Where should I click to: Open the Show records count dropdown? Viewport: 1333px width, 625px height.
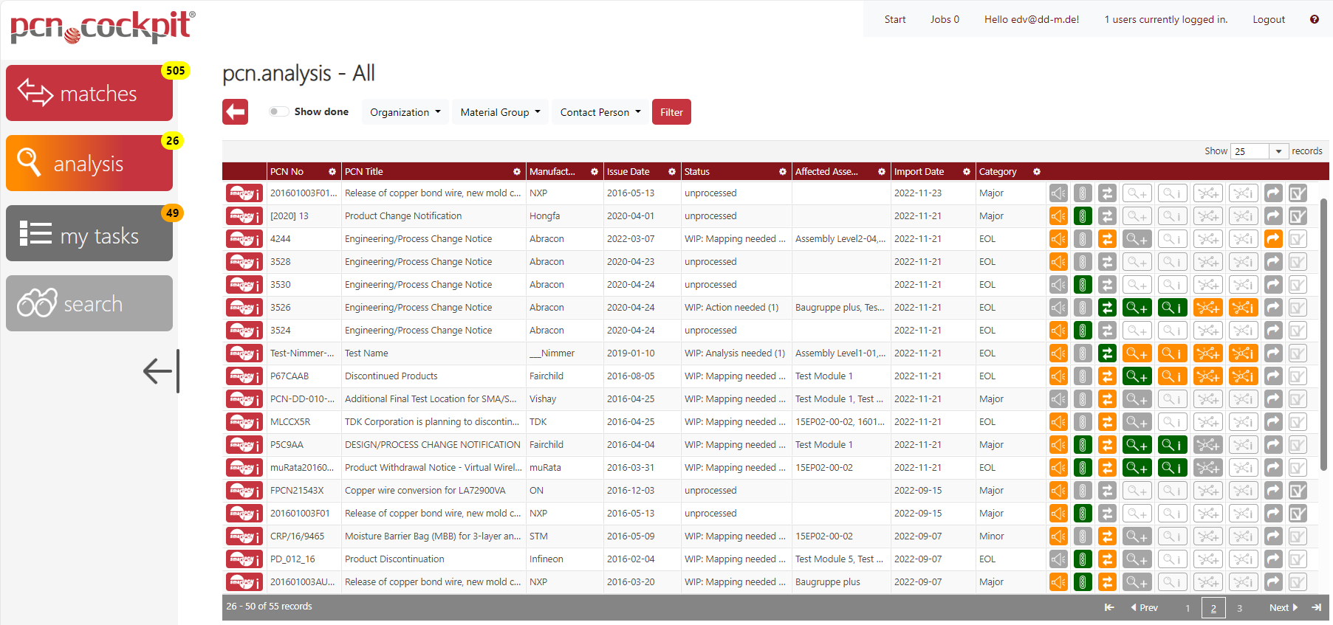point(1259,151)
